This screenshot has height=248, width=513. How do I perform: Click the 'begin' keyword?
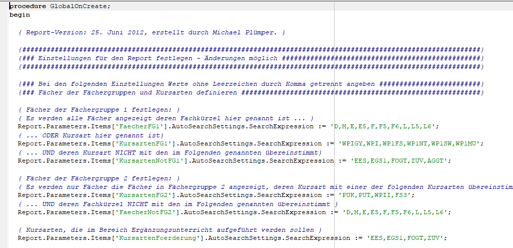point(19,15)
